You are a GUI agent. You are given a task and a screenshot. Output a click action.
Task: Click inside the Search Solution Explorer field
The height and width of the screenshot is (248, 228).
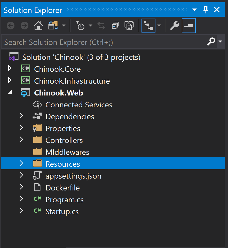(103, 42)
